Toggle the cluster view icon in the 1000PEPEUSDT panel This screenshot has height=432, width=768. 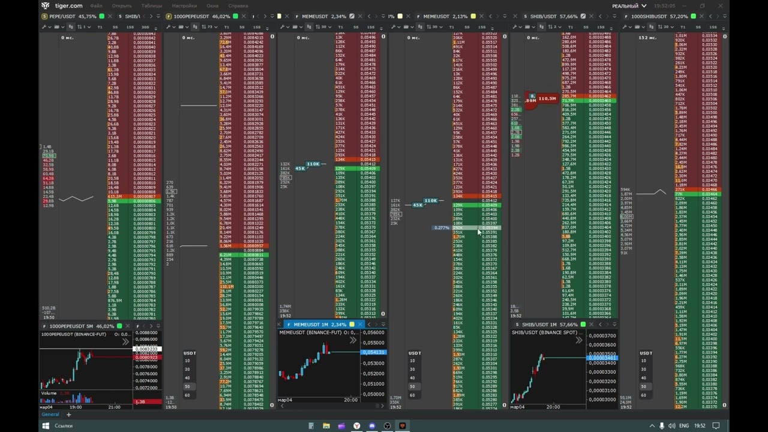[195, 27]
